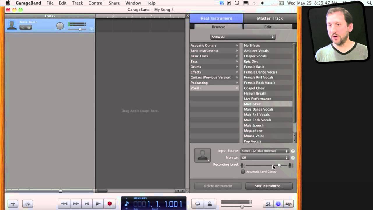The width and height of the screenshot is (373, 210).
Task: Click the timeline zoom slider below the tracks
Action: point(50,191)
